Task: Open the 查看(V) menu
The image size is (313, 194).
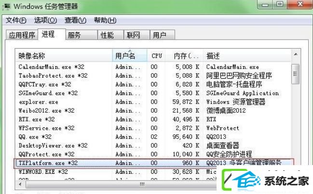Action: pyautogui.click(x=75, y=20)
